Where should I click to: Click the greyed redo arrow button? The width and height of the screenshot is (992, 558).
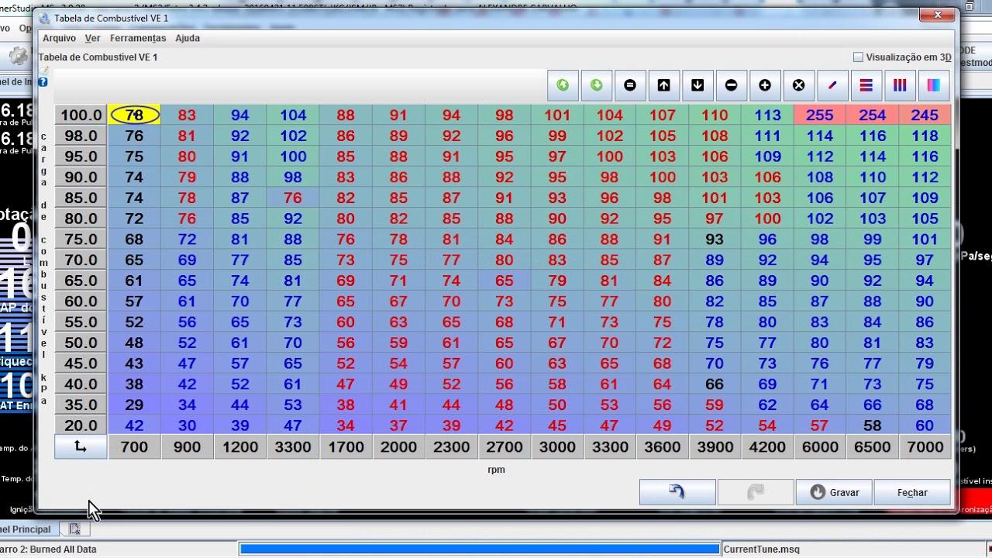click(x=756, y=492)
